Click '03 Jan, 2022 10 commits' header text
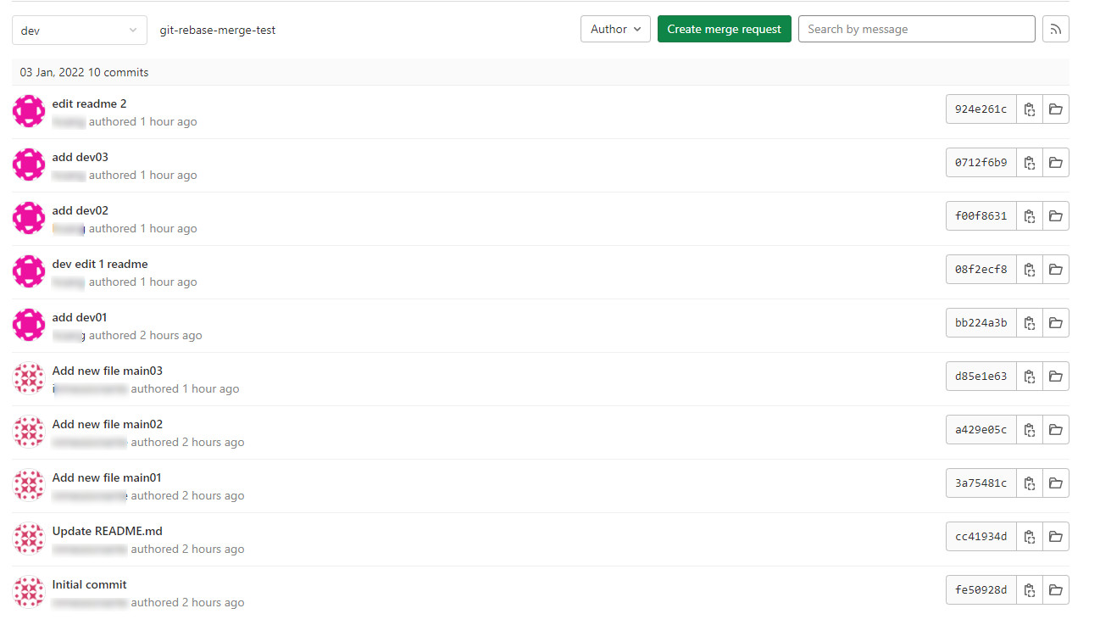 tap(85, 72)
